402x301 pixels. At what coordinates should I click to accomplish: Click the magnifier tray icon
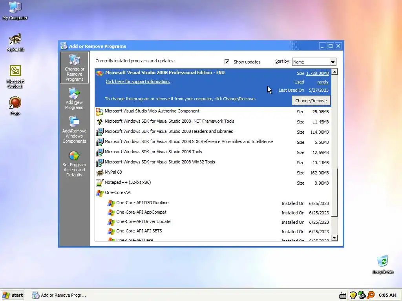point(371,295)
